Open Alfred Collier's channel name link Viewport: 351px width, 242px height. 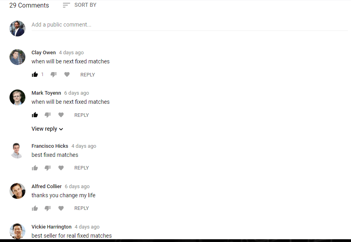(x=47, y=187)
